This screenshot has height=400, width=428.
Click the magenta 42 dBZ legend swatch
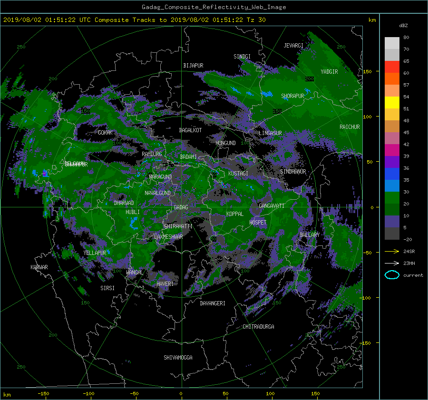click(392, 150)
